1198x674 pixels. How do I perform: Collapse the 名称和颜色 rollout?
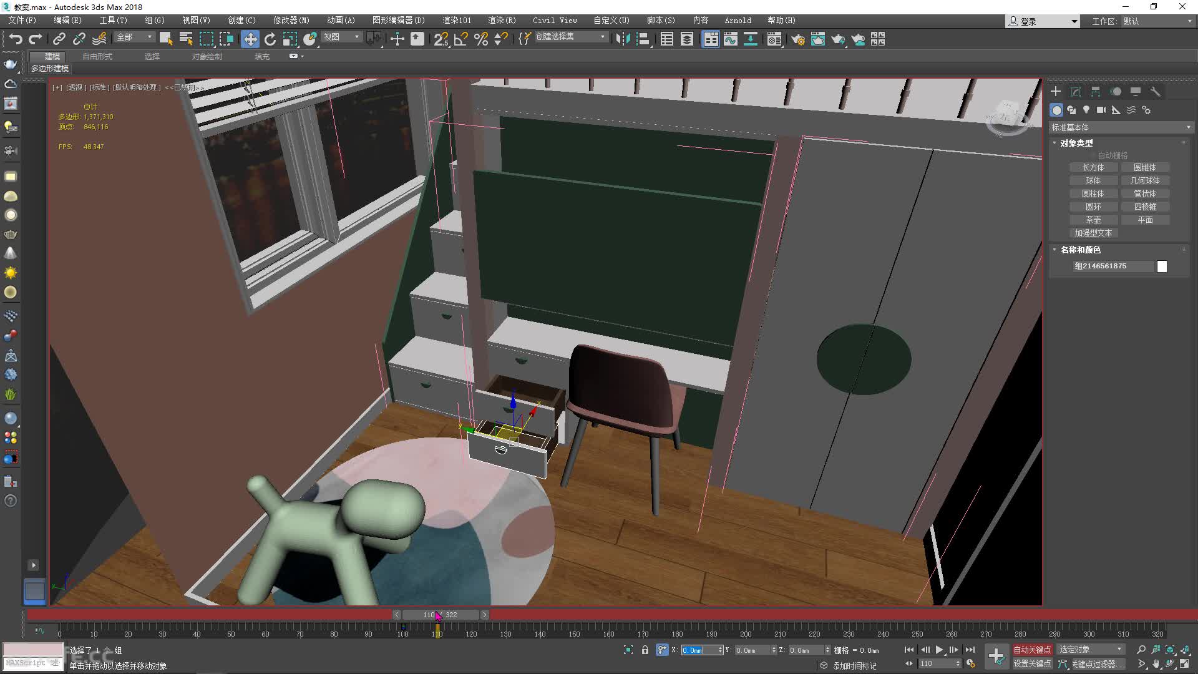coord(1080,250)
